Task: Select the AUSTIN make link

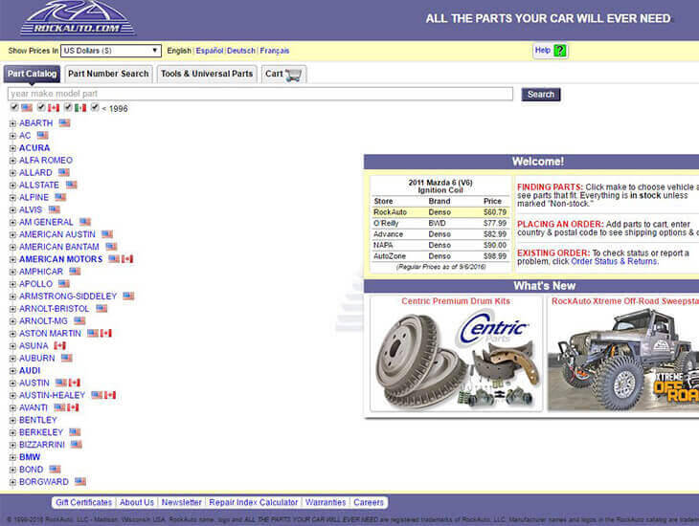Action: tap(34, 384)
